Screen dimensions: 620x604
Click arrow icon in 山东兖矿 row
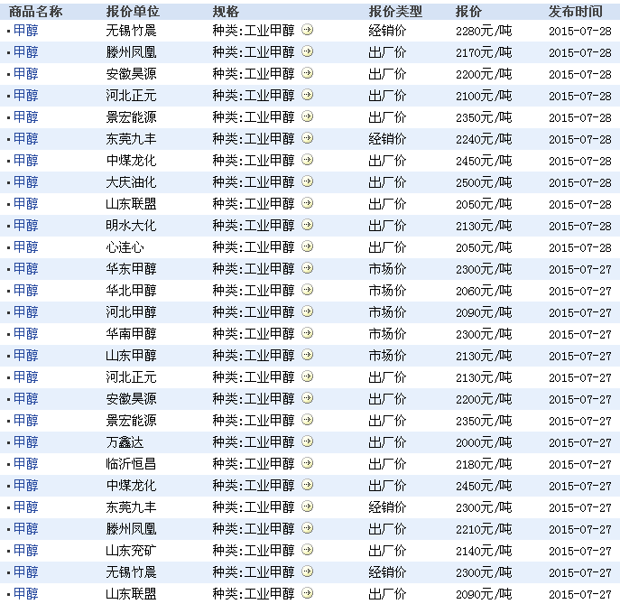[x=307, y=550]
